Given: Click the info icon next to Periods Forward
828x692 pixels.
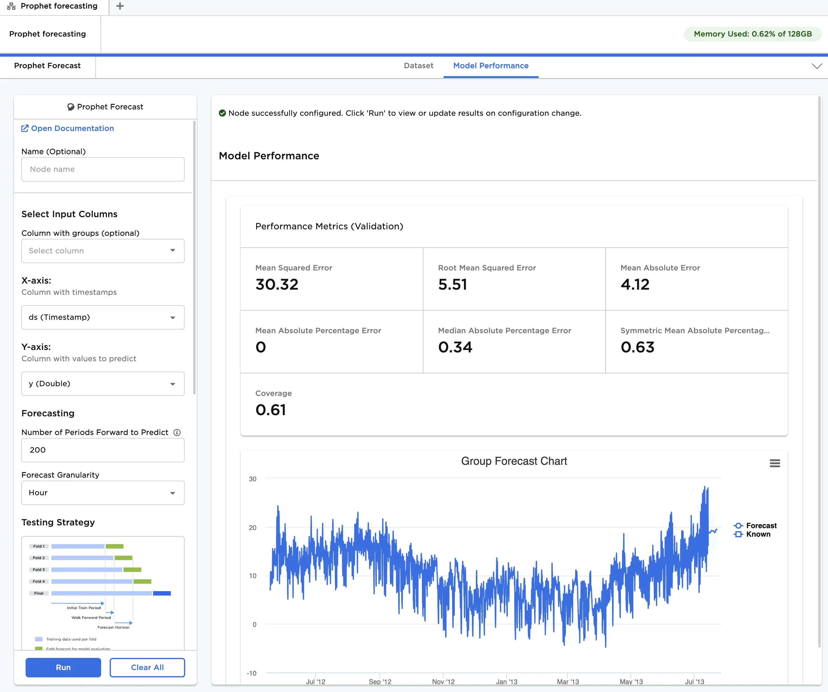Looking at the screenshot, I should pos(177,432).
